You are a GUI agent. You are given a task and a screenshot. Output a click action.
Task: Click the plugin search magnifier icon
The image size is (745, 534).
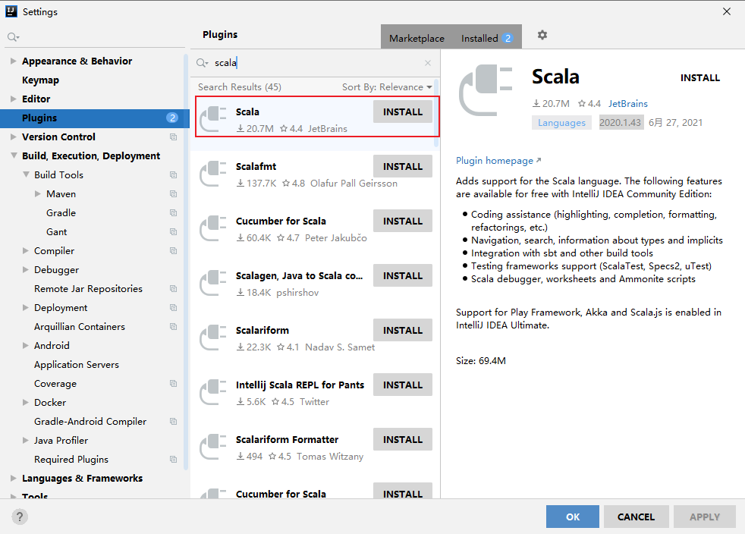point(203,63)
